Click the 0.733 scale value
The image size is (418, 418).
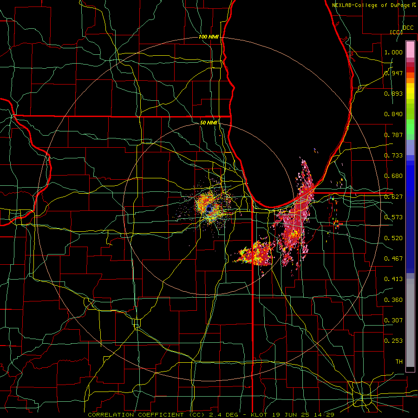coord(393,156)
